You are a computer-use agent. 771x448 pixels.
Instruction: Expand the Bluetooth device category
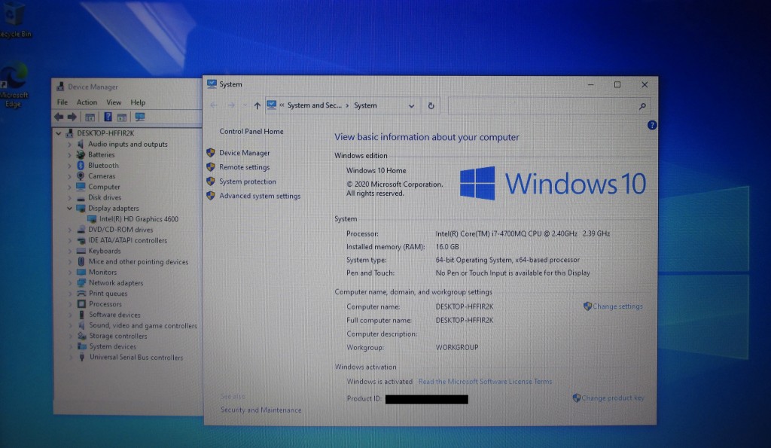coord(70,166)
